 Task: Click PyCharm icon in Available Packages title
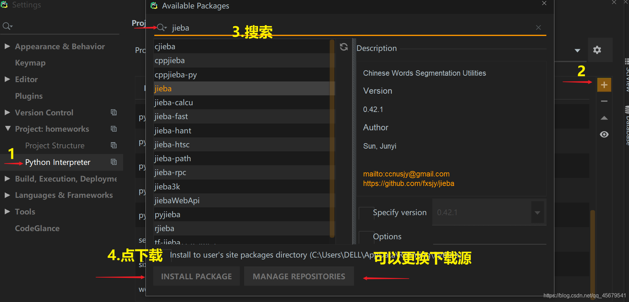pos(154,5)
